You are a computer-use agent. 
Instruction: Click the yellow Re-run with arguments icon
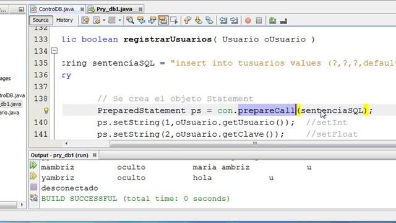coord(33,176)
